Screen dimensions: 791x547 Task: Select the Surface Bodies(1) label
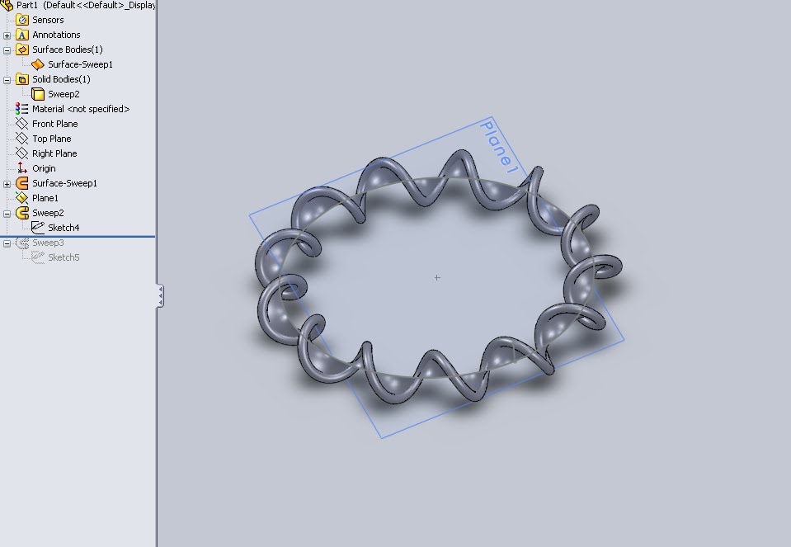click(68, 50)
